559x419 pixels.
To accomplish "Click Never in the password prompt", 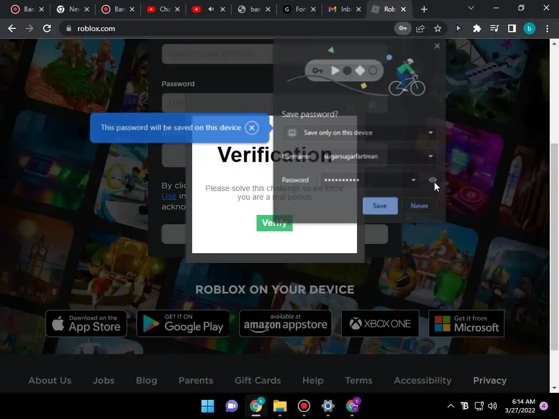I will click(419, 206).
